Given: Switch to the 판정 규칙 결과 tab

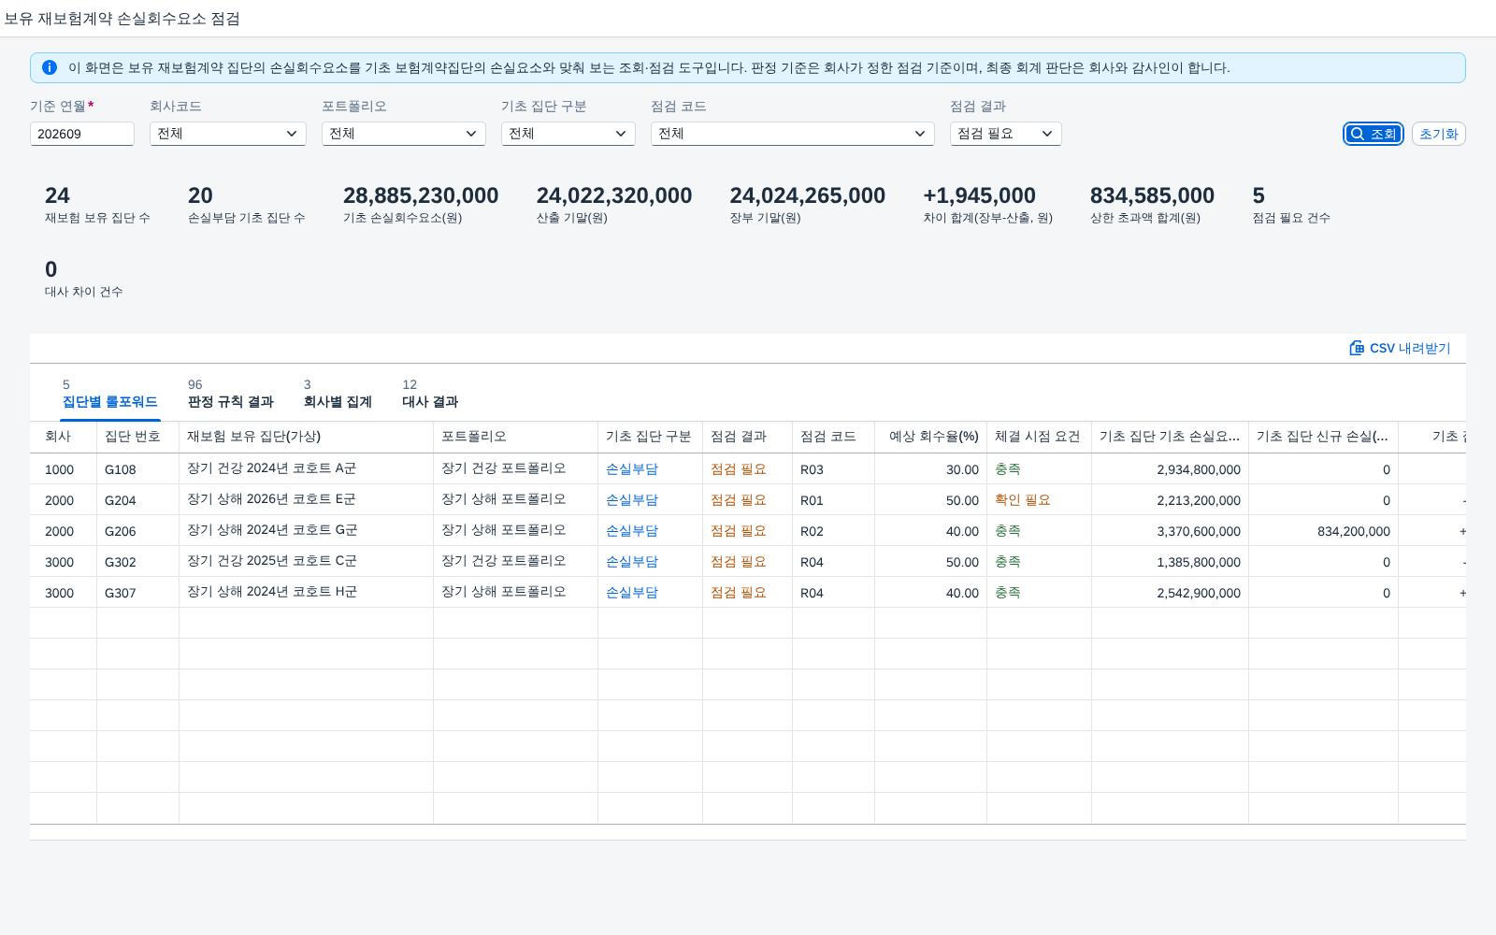Looking at the screenshot, I should tap(231, 395).
